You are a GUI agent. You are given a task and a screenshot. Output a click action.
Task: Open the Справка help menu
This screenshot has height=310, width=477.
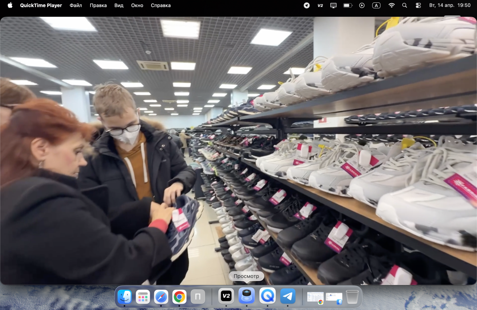click(x=161, y=6)
